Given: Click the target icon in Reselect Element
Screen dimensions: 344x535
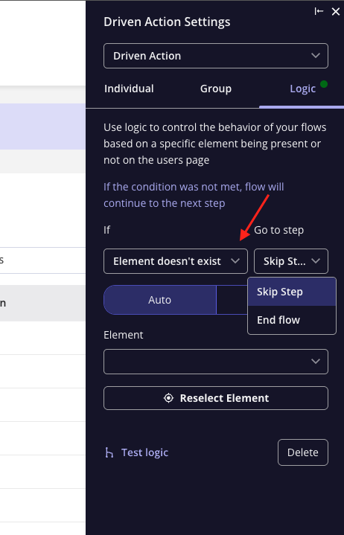Looking at the screenshot, I should tap(168, 398).
